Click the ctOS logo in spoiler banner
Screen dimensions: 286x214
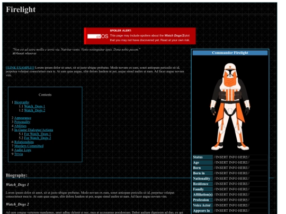point(98,36)
